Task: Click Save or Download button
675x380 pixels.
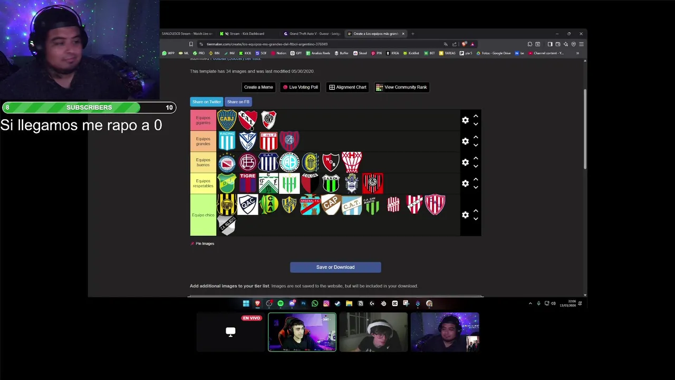Action: [x=335, y=267]
